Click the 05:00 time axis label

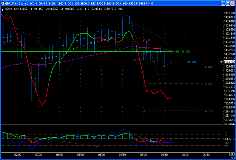(143, 154)
